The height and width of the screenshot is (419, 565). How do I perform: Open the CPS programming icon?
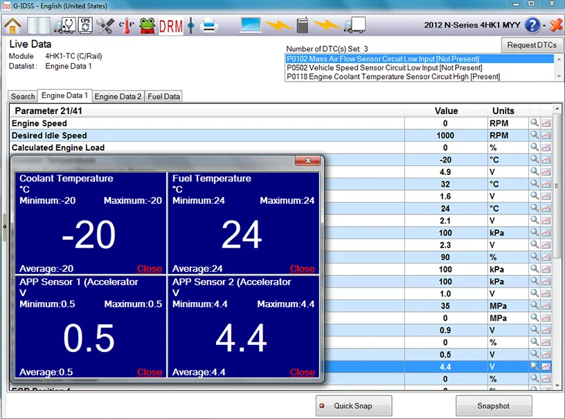point(85,26)
